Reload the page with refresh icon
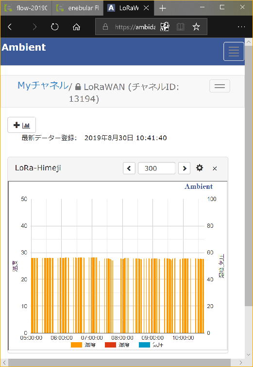253x367 pixels. [x=55, y=27]
